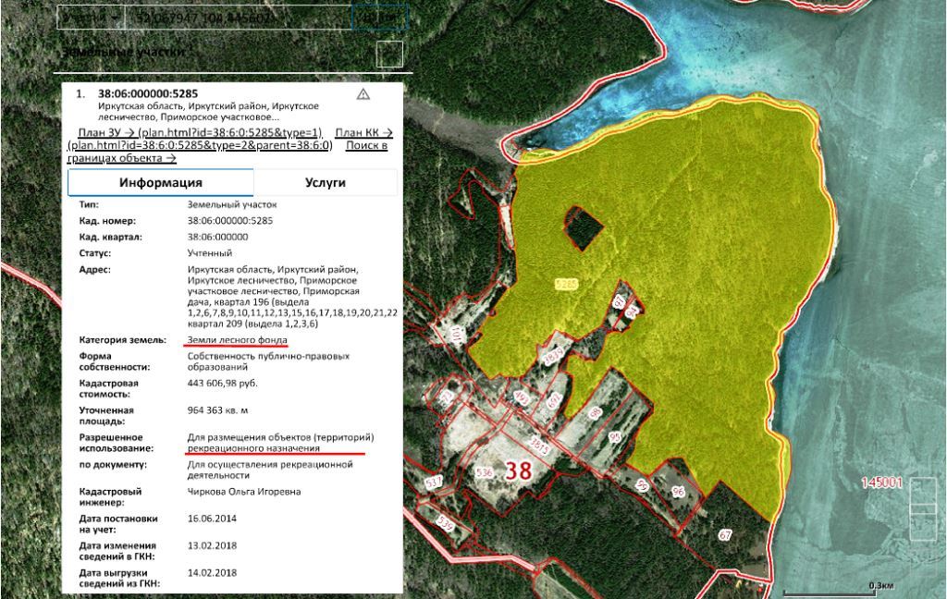The width and height of the screenshot is (947, 599).
Task: Click area value '964 363 кв. м'
Action: (x=217, y=410)
